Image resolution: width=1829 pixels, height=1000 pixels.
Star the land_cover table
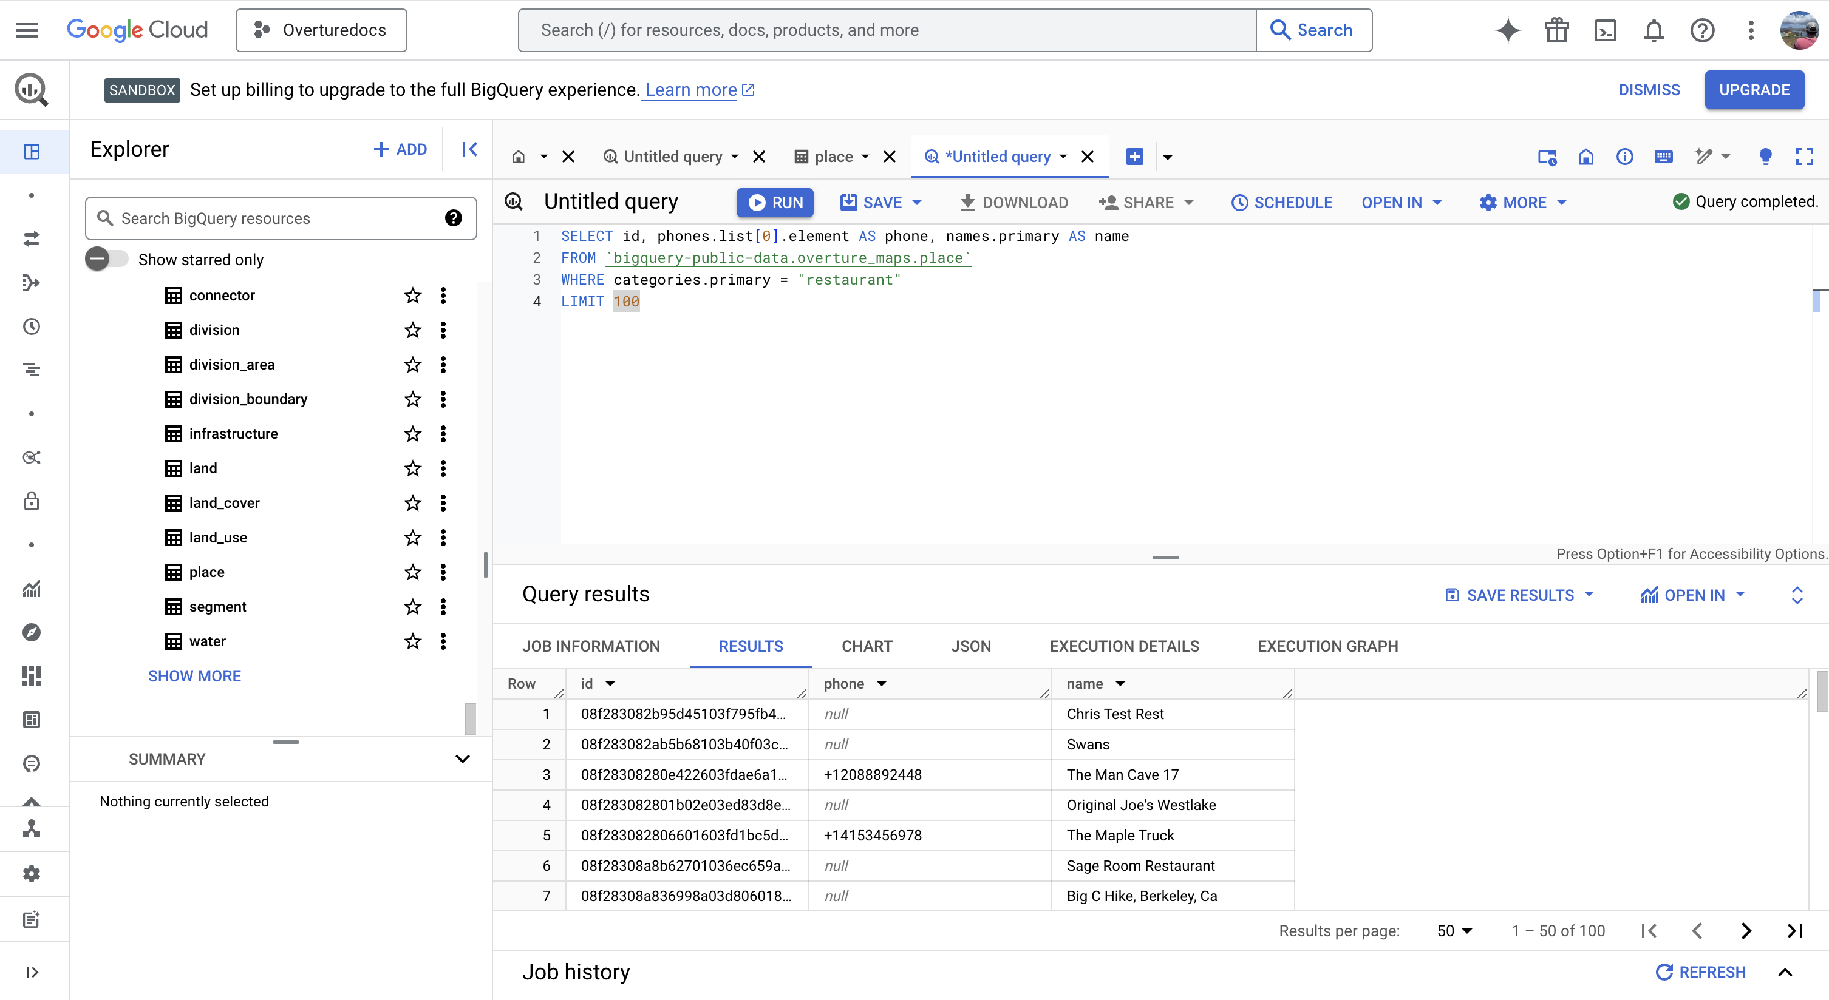pyautogui.click(x=412, y=503)
